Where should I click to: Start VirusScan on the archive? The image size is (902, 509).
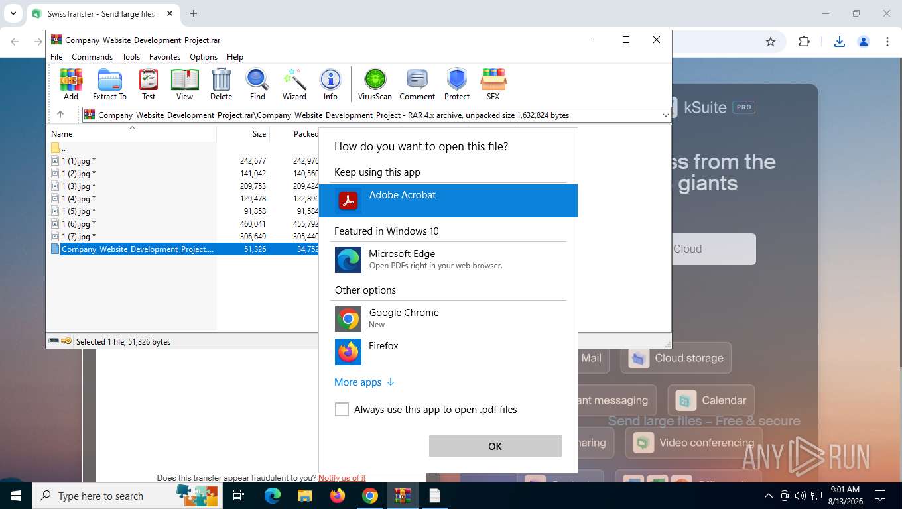[375, 84]
